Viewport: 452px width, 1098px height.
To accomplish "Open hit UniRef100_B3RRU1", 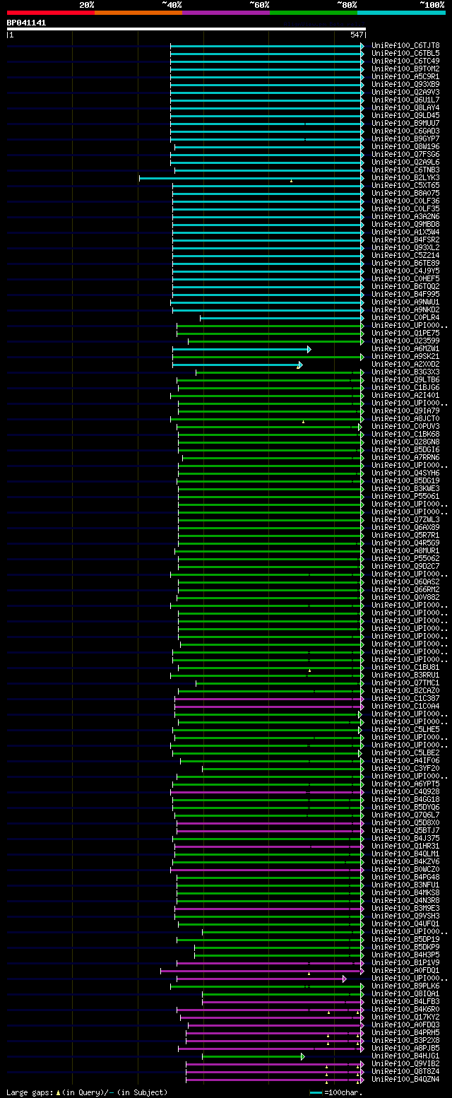I will (x=405, y=675).
